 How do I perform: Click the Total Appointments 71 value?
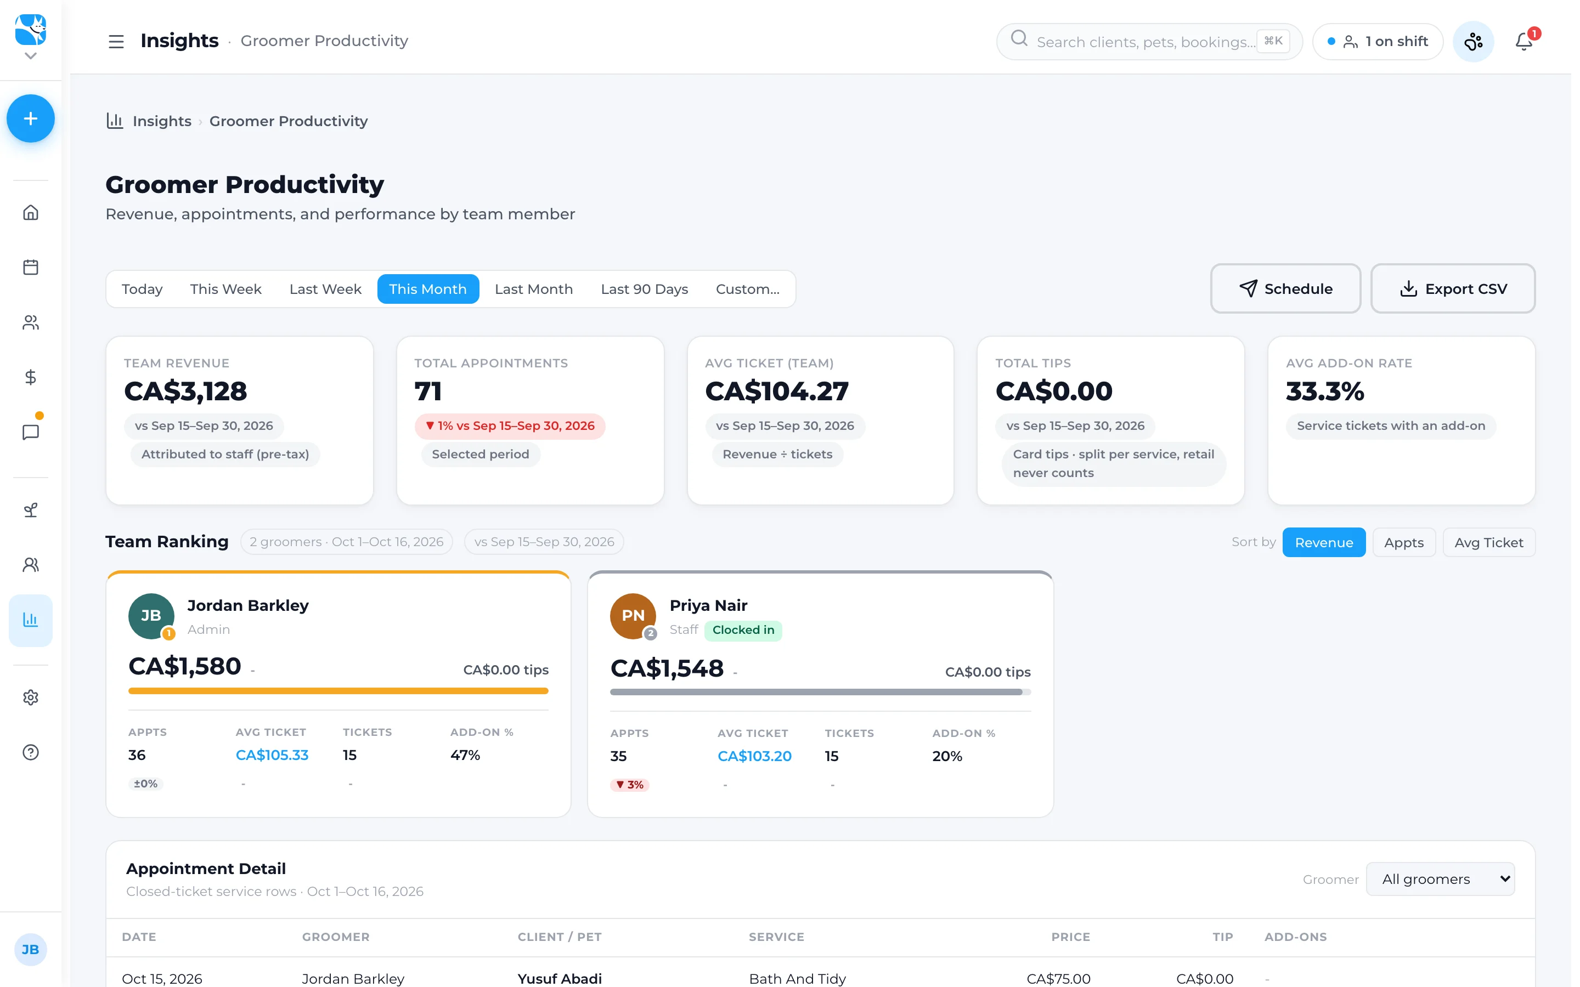click(428, 391)
